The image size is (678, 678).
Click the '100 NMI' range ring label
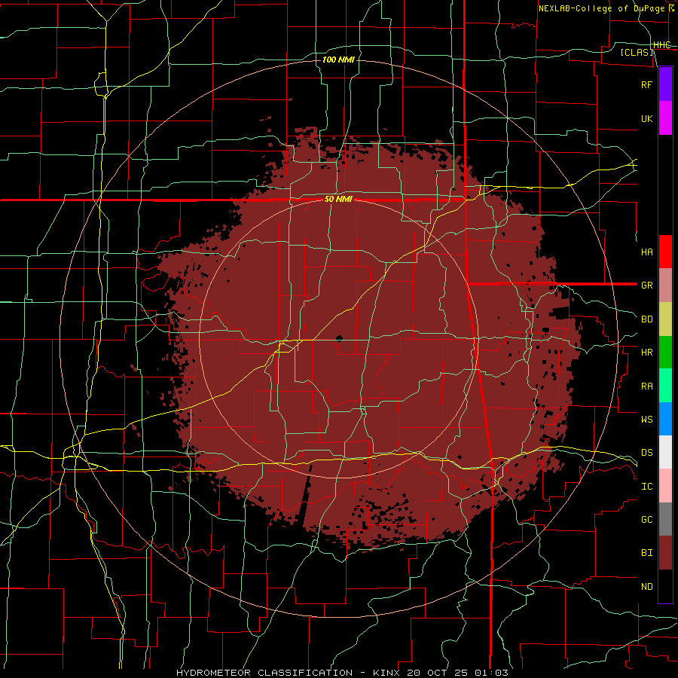[338, 60]
